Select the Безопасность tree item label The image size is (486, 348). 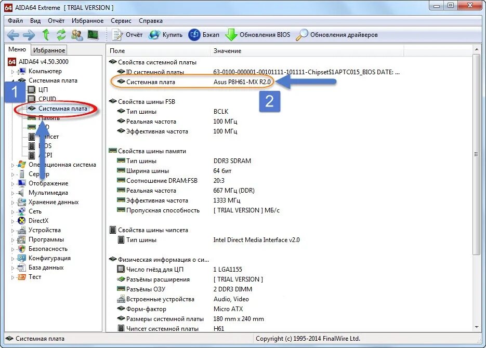coord(48,249)
